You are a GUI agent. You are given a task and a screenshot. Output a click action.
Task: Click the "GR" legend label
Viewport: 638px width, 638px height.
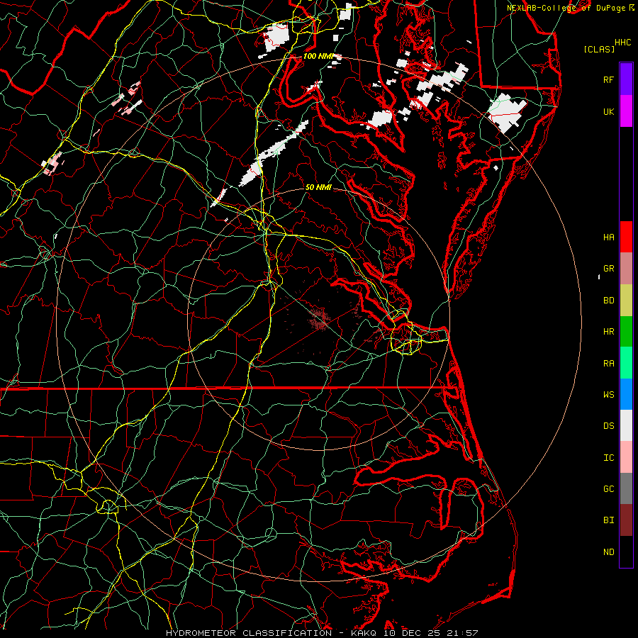pos(608,269)
